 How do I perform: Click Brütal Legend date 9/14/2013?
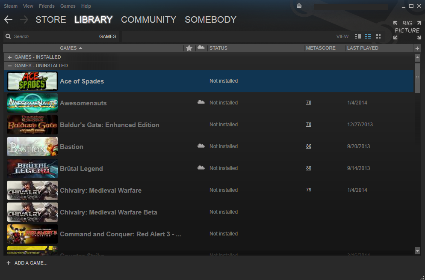(358, 168)
